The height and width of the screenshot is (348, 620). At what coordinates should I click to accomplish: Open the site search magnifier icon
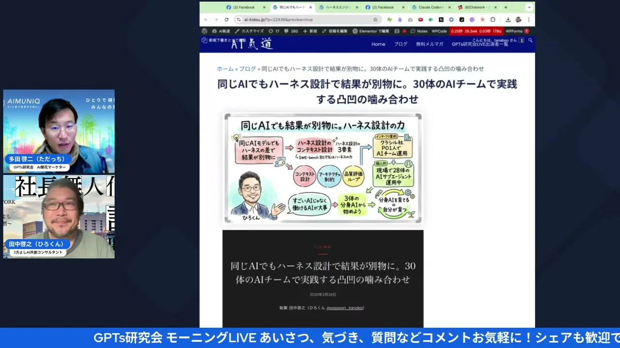530,41
